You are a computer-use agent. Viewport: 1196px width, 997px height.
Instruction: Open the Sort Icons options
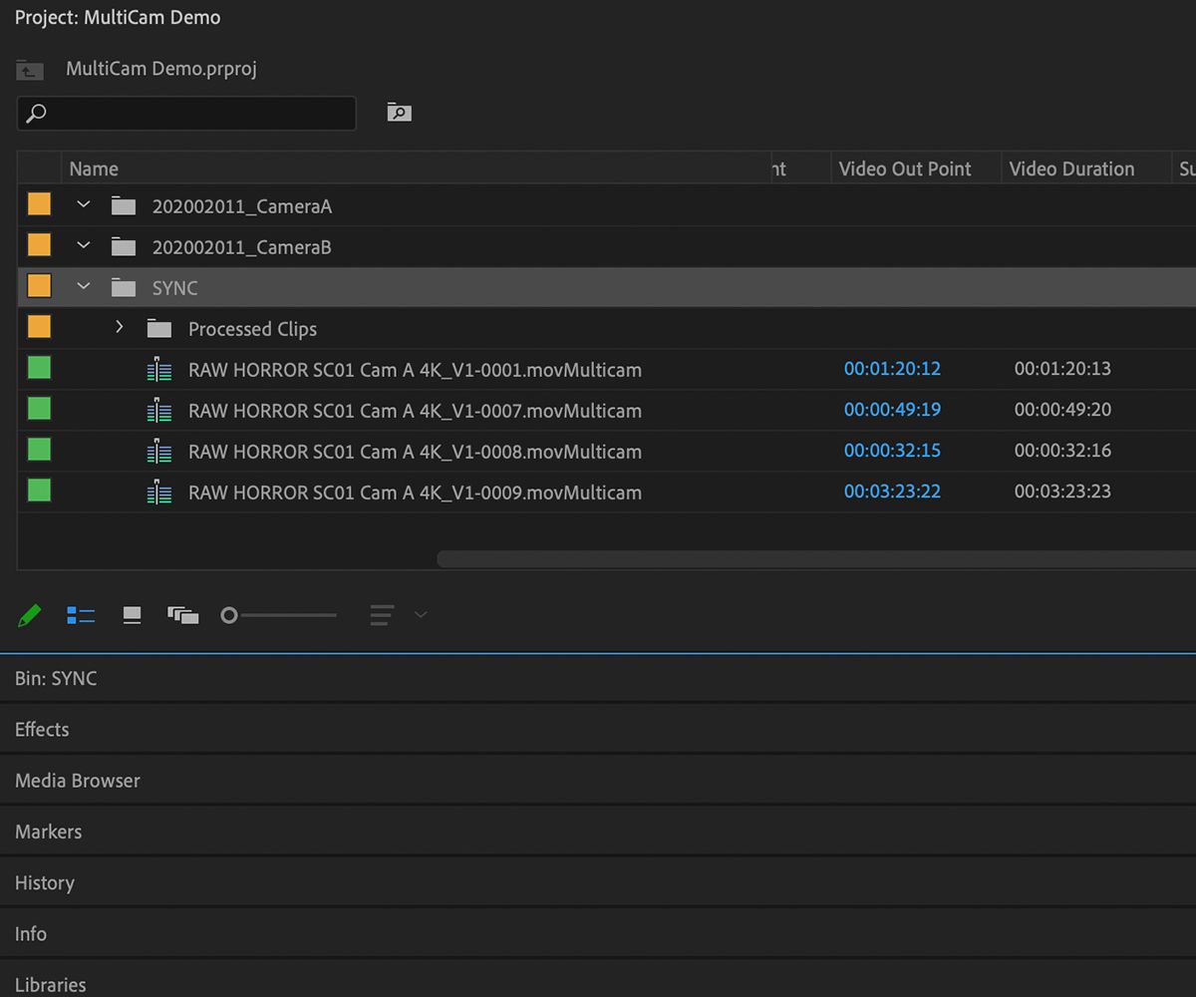(x=381, y=614)
